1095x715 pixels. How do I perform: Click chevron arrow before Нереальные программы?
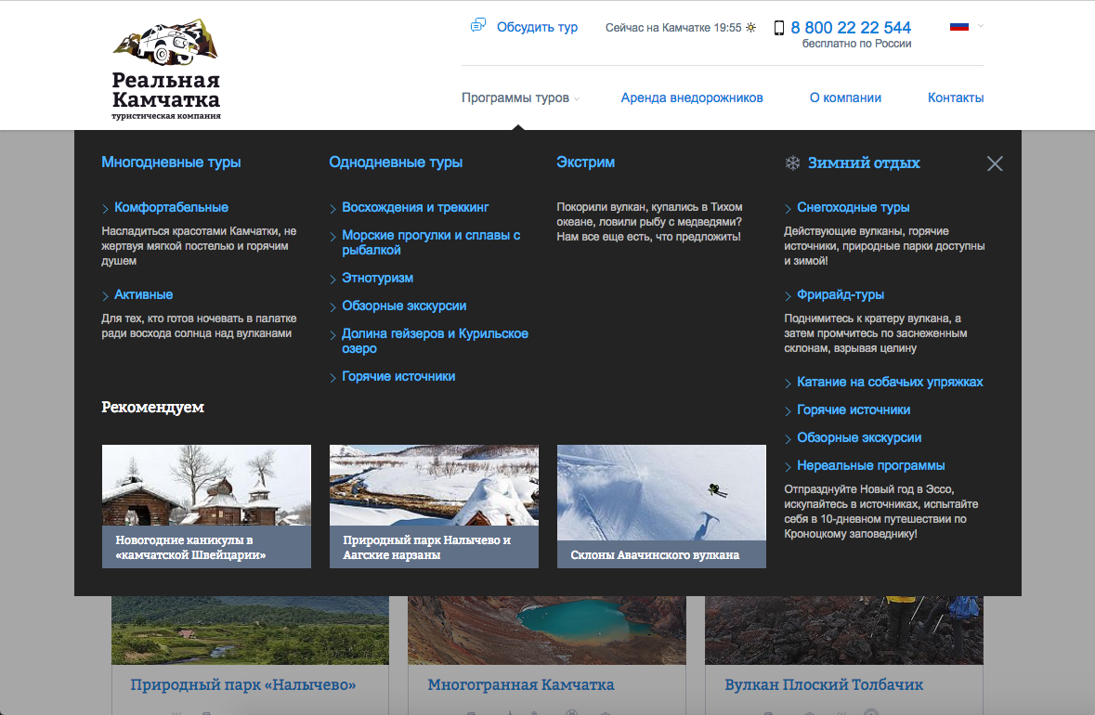click(788, 467)
